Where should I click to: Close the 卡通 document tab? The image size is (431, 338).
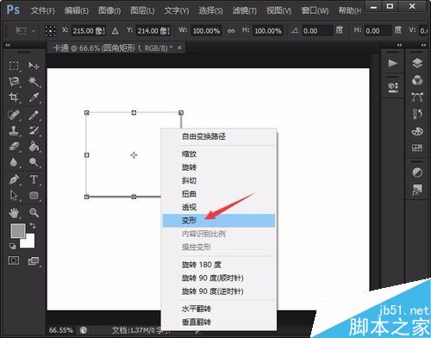tap(179, 47)
